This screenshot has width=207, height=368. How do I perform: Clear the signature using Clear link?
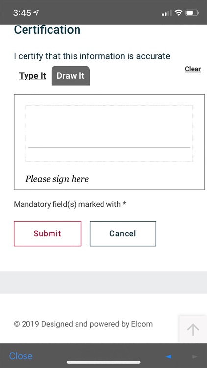193,69
